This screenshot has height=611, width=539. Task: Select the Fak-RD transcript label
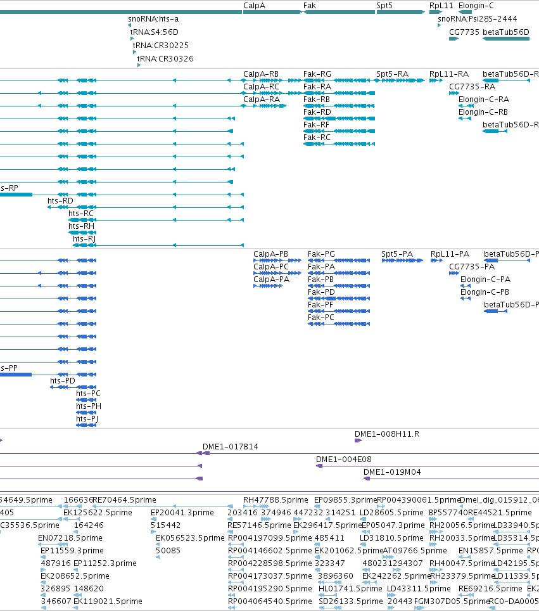click(x=317, y=112)
